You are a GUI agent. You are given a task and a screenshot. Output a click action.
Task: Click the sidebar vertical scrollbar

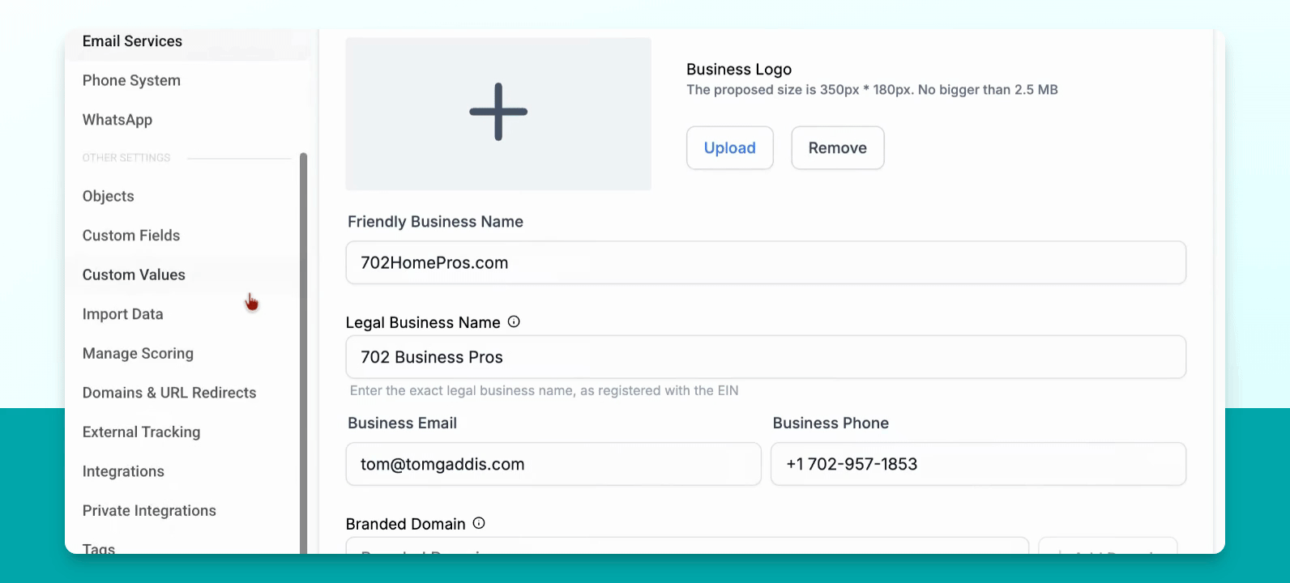[x=304, y=352]
